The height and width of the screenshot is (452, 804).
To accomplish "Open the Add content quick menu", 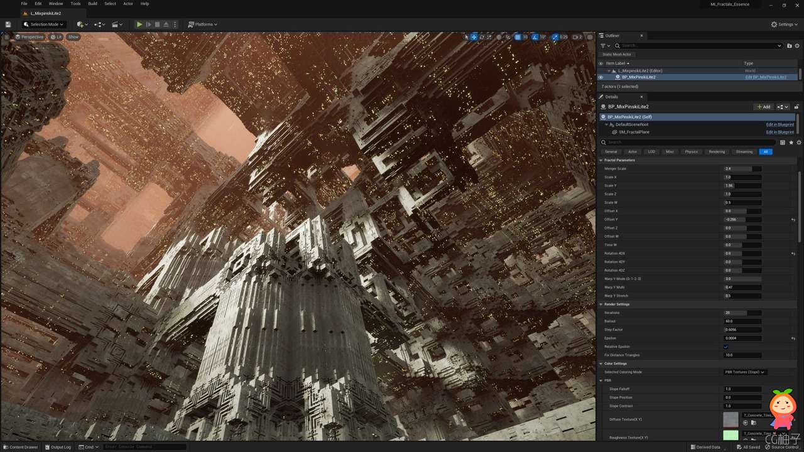I will click(82, 24).
